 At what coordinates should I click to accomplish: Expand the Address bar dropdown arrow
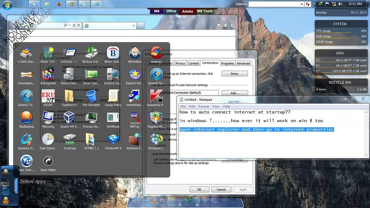click(302, 4)
